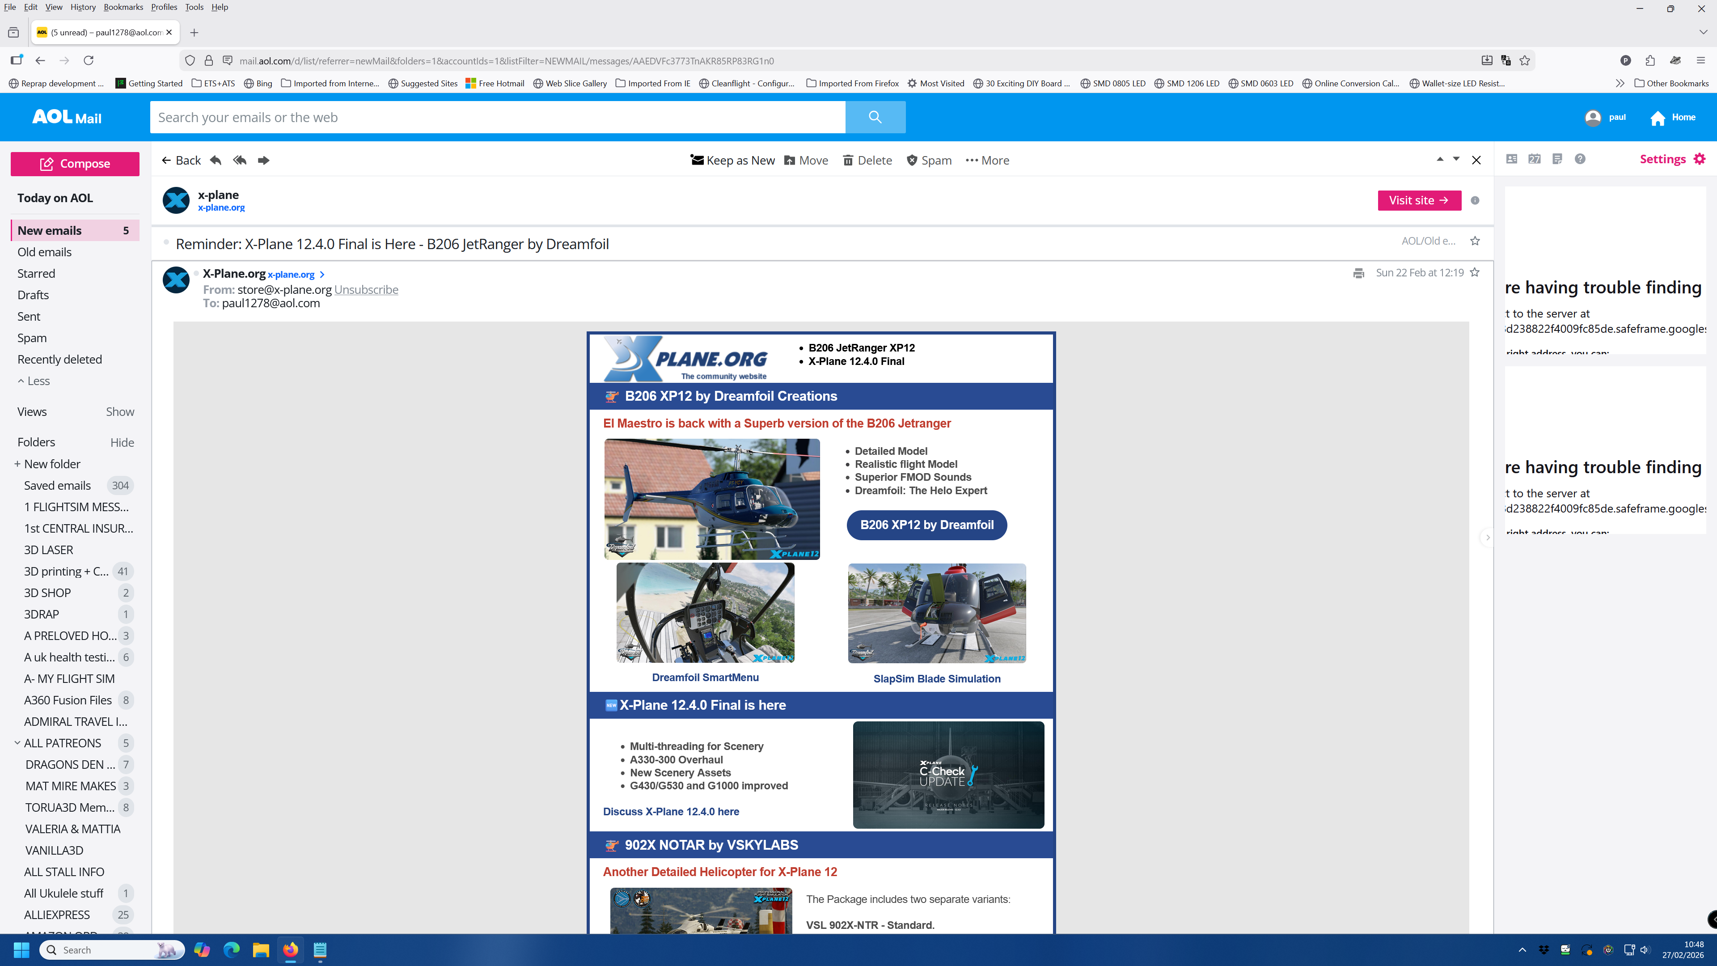Open the More actions menu
The height and width of the screenshot is (966, 1717).
[x=987, y=160]
